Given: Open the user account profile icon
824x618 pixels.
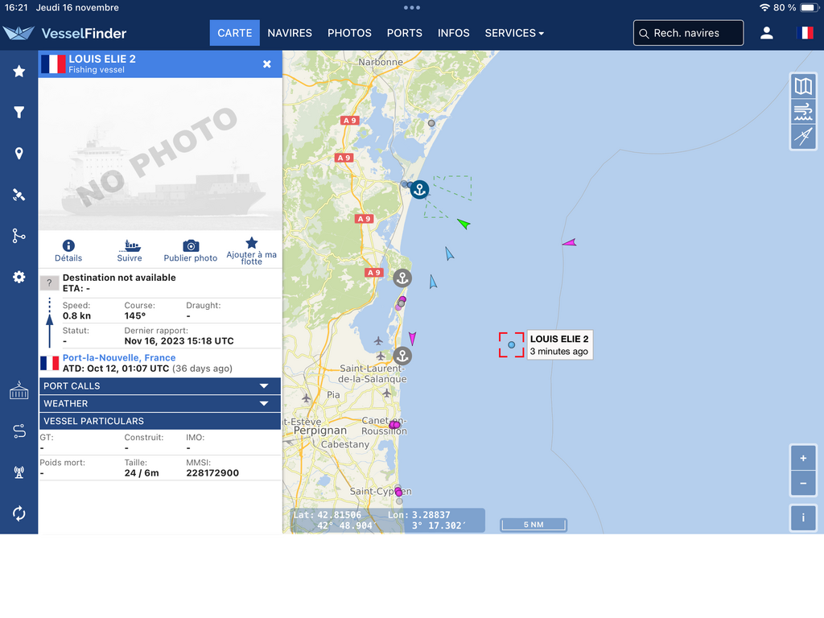Looking at the screenshot, I should click(x=767, y=33).
